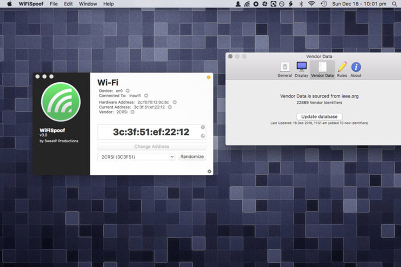This screenshot has width=401, height=267.
Task: Click the date and time in the menu bar
Action: pyautogui.click(x=359, y=4)
